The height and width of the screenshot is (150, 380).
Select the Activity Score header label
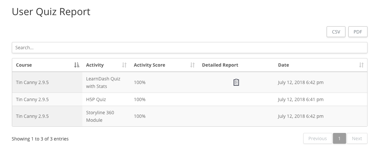pos(149,65)
